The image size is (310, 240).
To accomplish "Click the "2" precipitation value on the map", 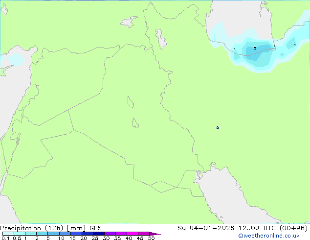I will point(255,48).
